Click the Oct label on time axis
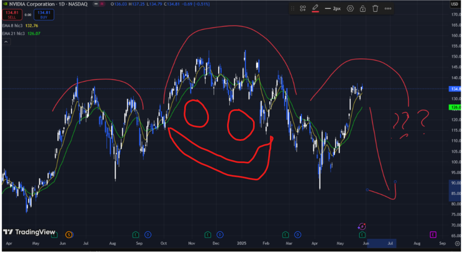 (164, 243)
